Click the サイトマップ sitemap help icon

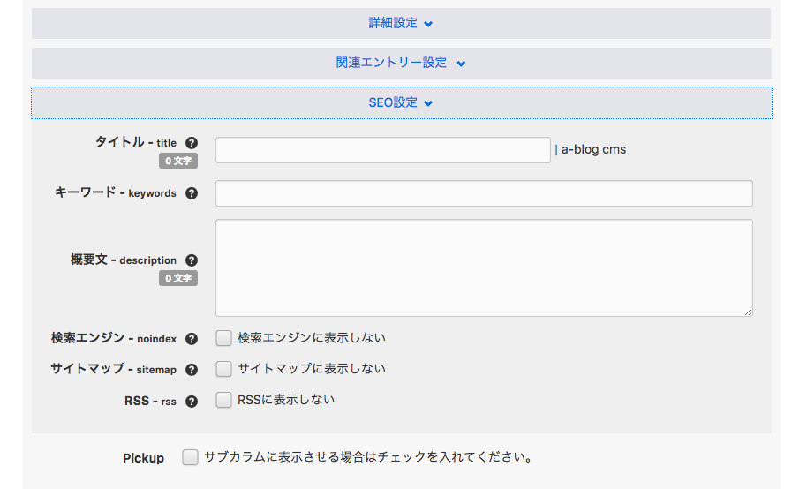click(x=192, y=370)
